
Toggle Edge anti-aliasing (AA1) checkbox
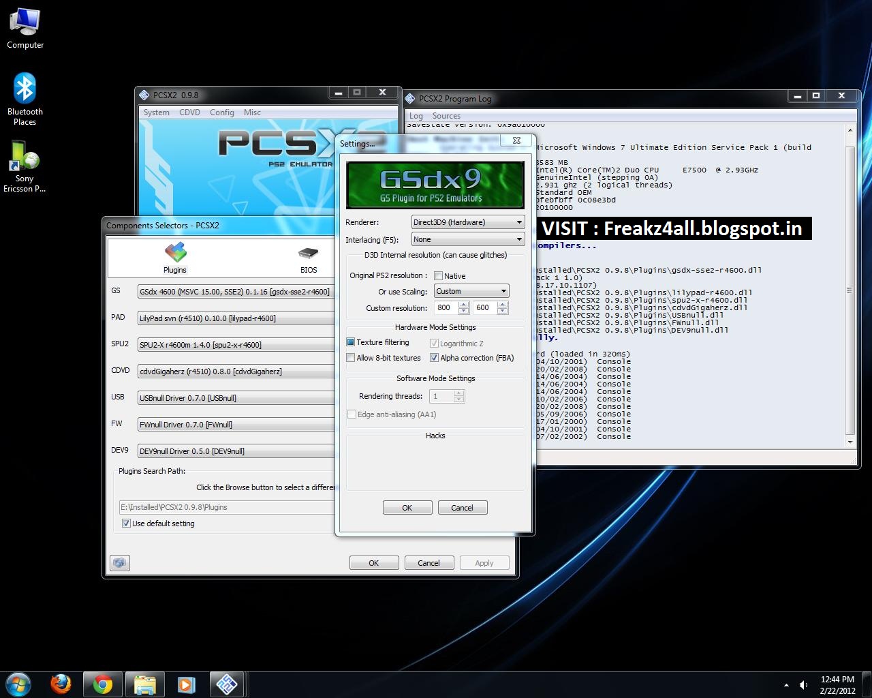click(x=352, y=414)
